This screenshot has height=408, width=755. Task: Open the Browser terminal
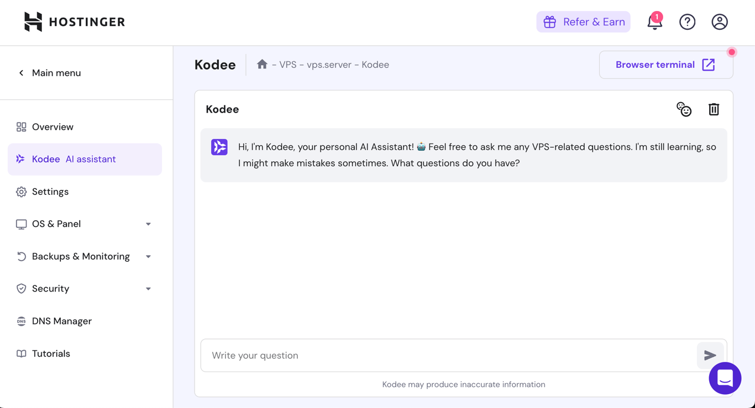665,65
